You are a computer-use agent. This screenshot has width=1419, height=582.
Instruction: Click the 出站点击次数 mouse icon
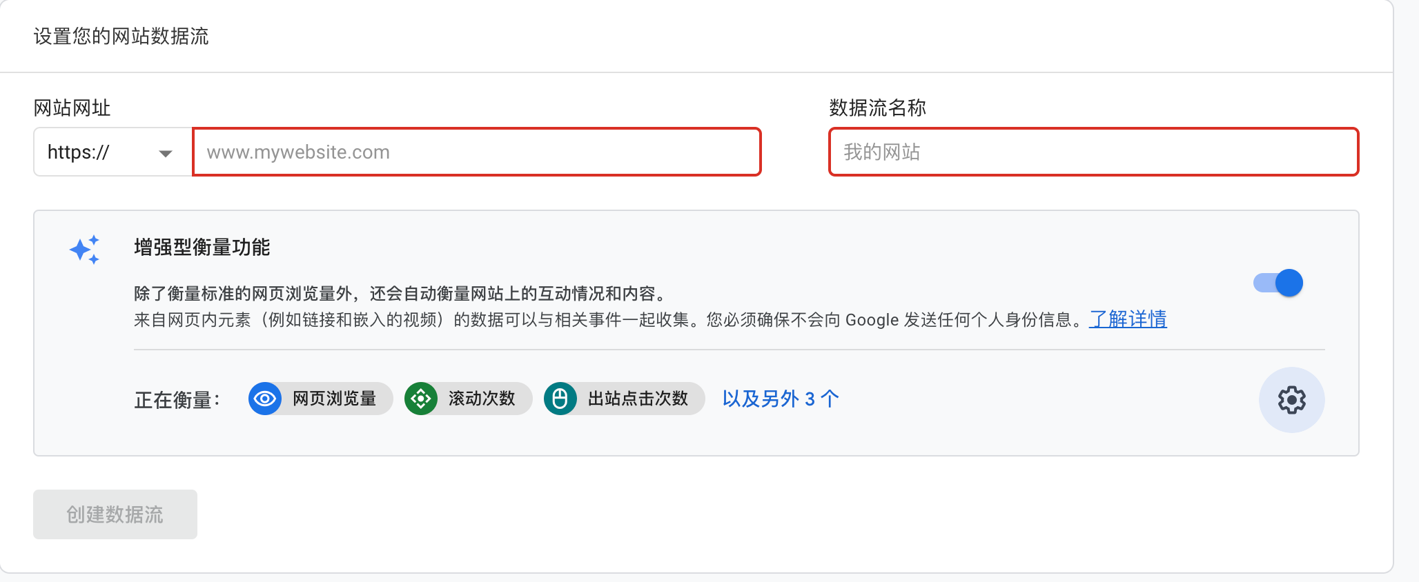pos(560,399)
